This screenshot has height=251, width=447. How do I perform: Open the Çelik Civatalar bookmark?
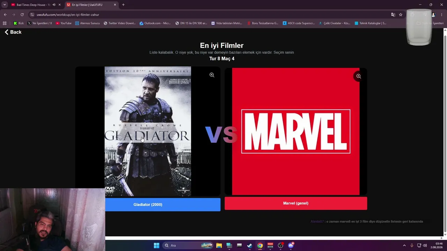(x=334, y=23)
